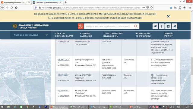The width and height of the screenshot is (193, 109).
Task: Click category 203 - Иски о взыскании сумм
Action: [x=161, y=94]
